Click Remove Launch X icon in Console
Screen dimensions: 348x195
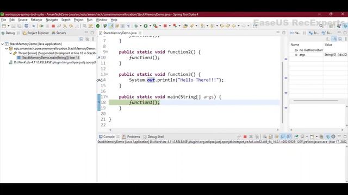(x=251, y=136)
